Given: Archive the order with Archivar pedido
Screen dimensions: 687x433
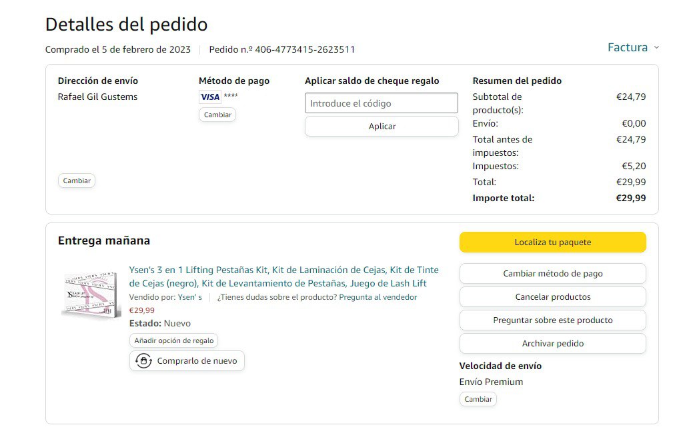Looking at the screenshot, I should click(552, 344).
